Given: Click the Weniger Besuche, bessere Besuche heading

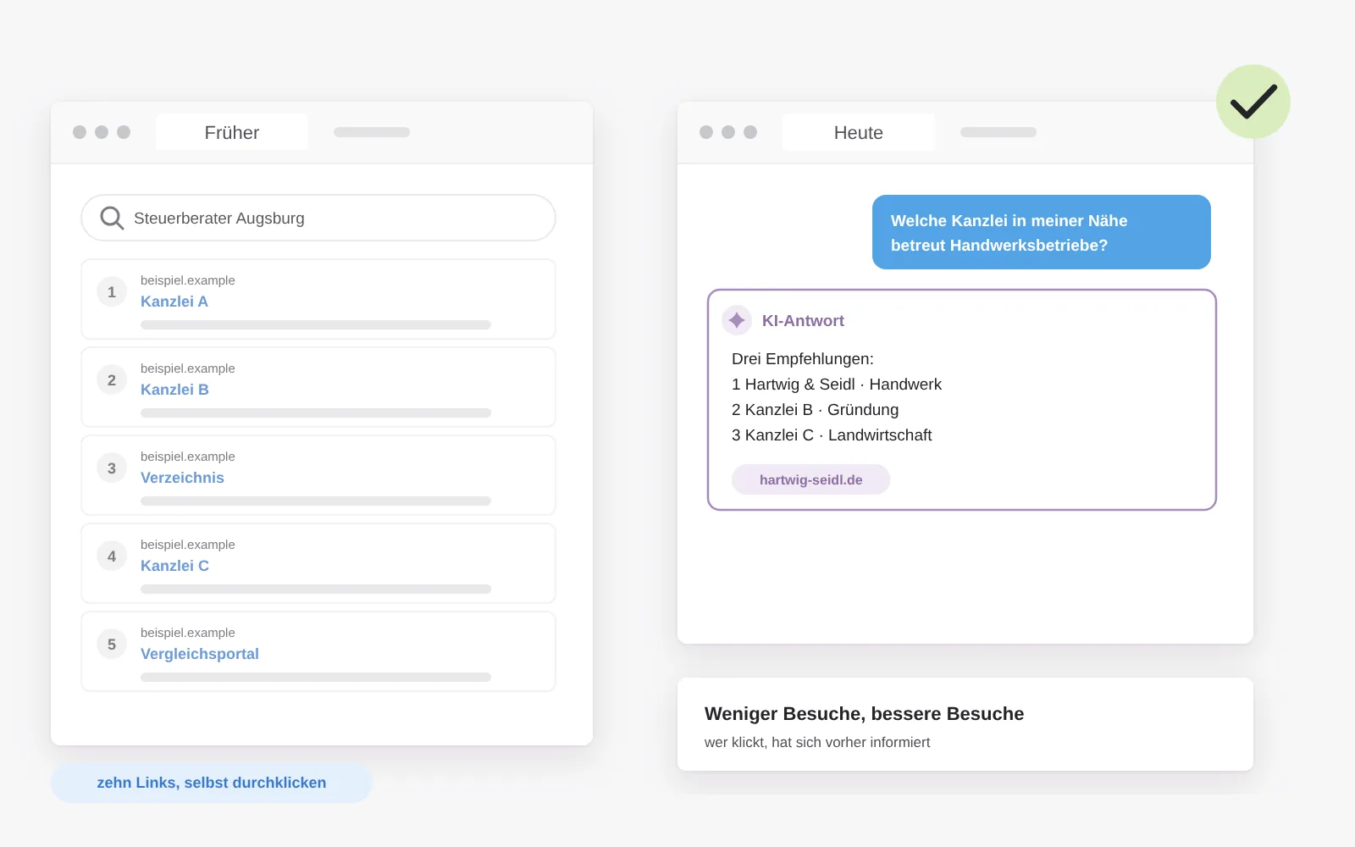Looking at the screenshot, I should [864, 714].
